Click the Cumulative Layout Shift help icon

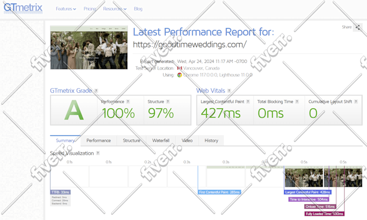tap(356, 101)
